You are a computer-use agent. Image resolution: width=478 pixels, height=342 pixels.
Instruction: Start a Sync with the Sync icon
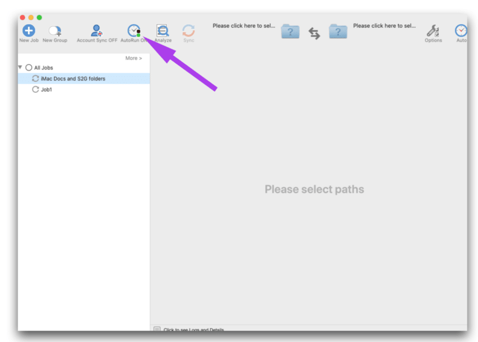click(189, 30)
